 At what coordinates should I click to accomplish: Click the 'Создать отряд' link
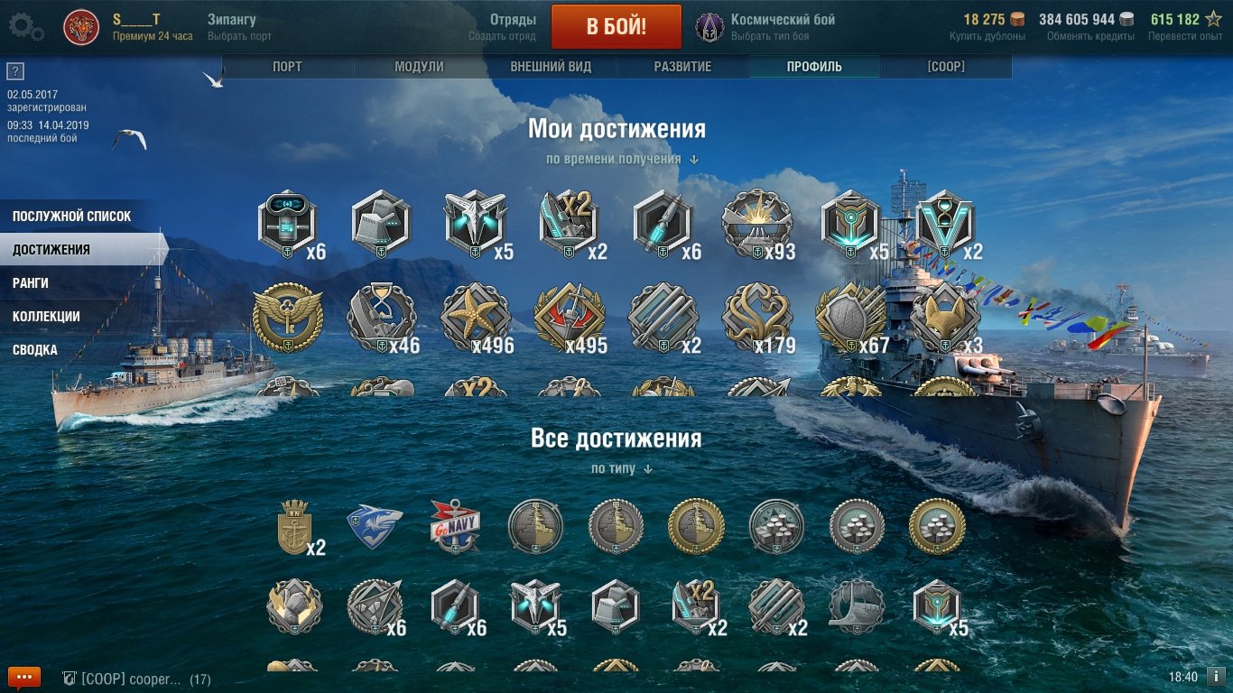pos(502,36)
